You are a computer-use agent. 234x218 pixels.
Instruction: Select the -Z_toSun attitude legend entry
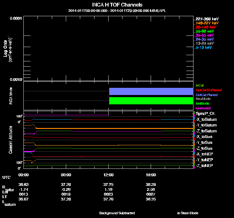click(x=204, y=148)
